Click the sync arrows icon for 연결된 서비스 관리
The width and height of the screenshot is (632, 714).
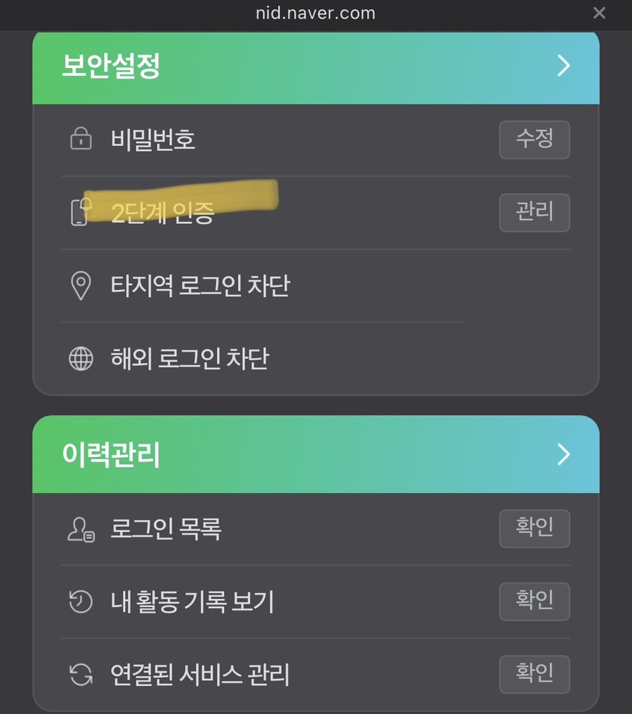click(81, 675)
